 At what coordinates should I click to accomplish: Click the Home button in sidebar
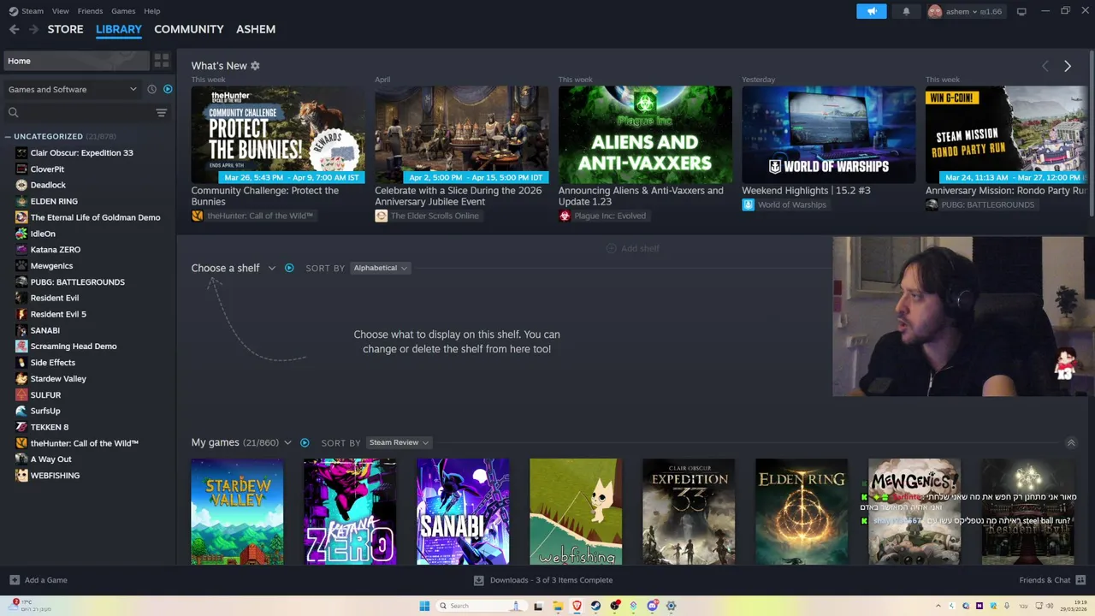[75, 61]
